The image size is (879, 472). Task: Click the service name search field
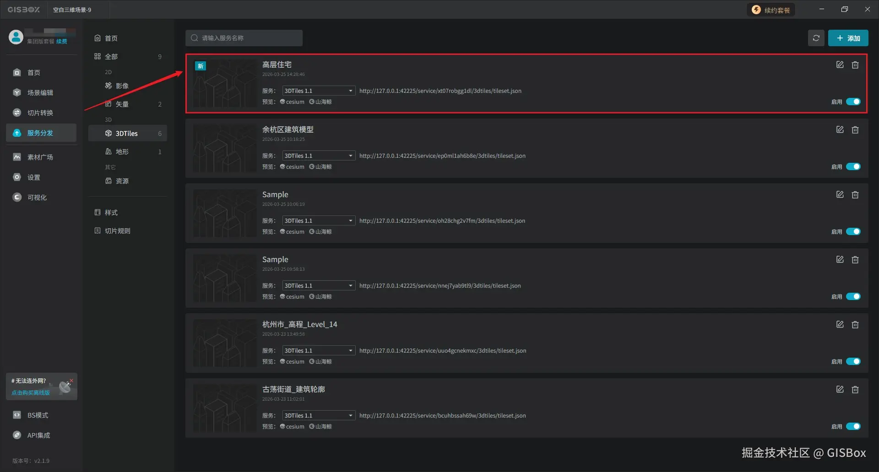[244, 38]
